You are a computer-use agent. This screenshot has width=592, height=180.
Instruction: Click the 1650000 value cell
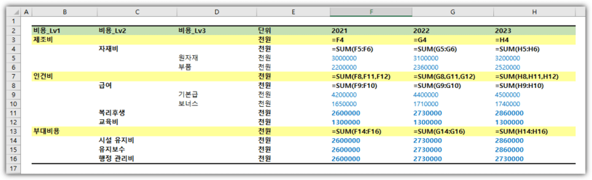[371, 104]
